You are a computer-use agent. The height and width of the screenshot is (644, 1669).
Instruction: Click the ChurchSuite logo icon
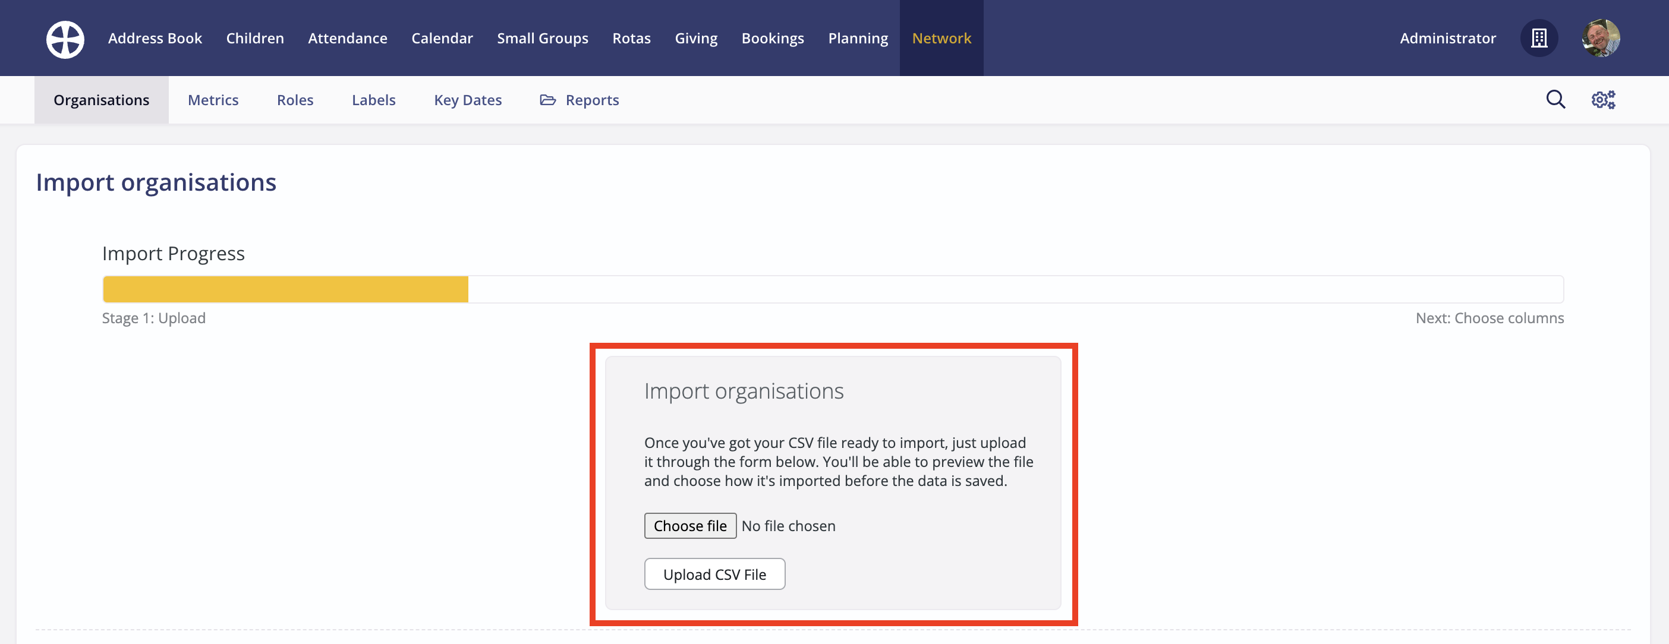click(65, 39)
